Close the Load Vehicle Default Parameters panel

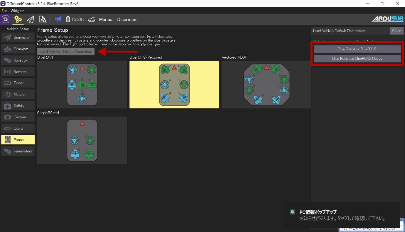396,31
